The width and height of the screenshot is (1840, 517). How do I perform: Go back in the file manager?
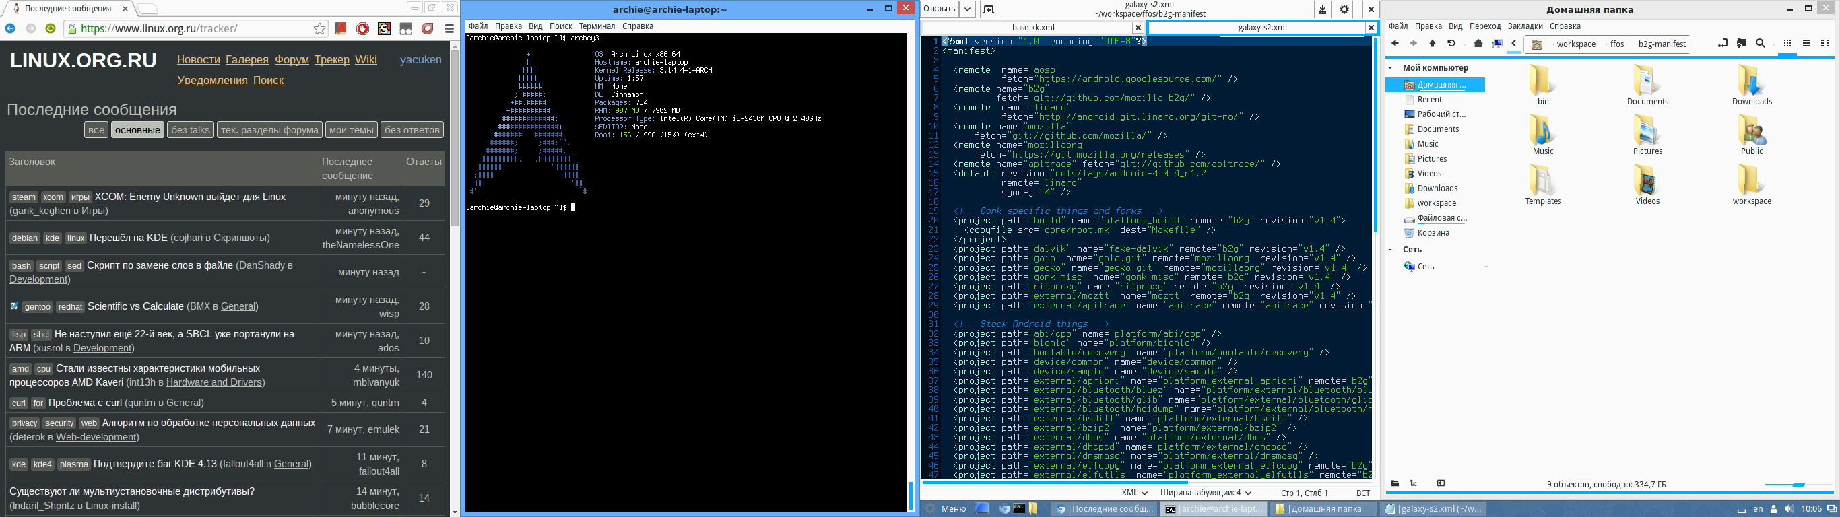click(1395, 44)
